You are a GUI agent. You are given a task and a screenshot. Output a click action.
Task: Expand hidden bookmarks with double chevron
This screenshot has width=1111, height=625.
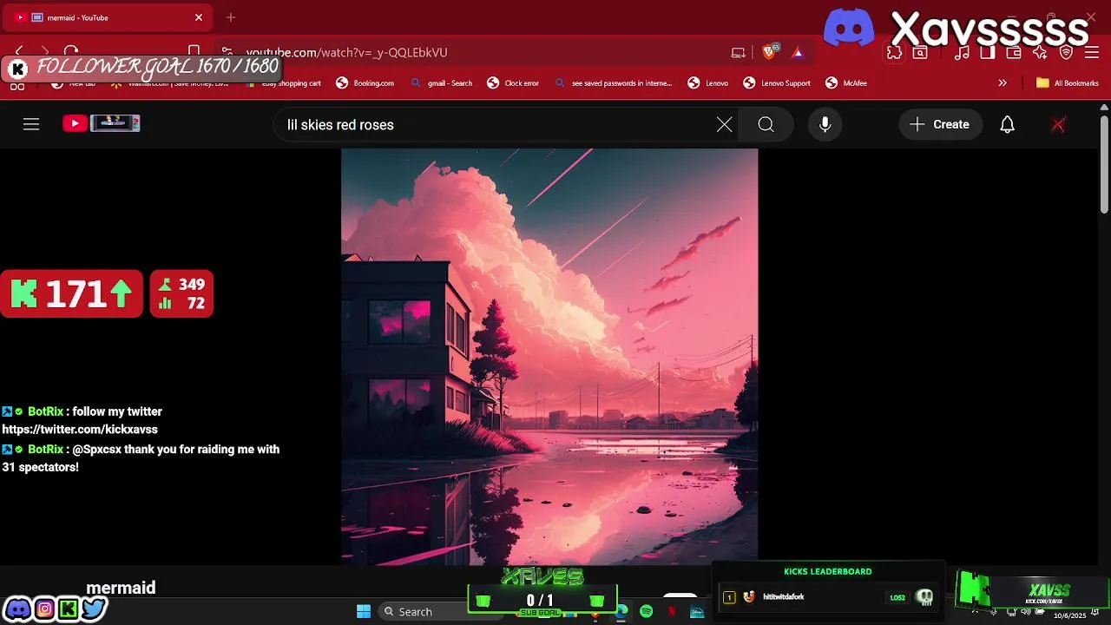[x=1003, y=83]
